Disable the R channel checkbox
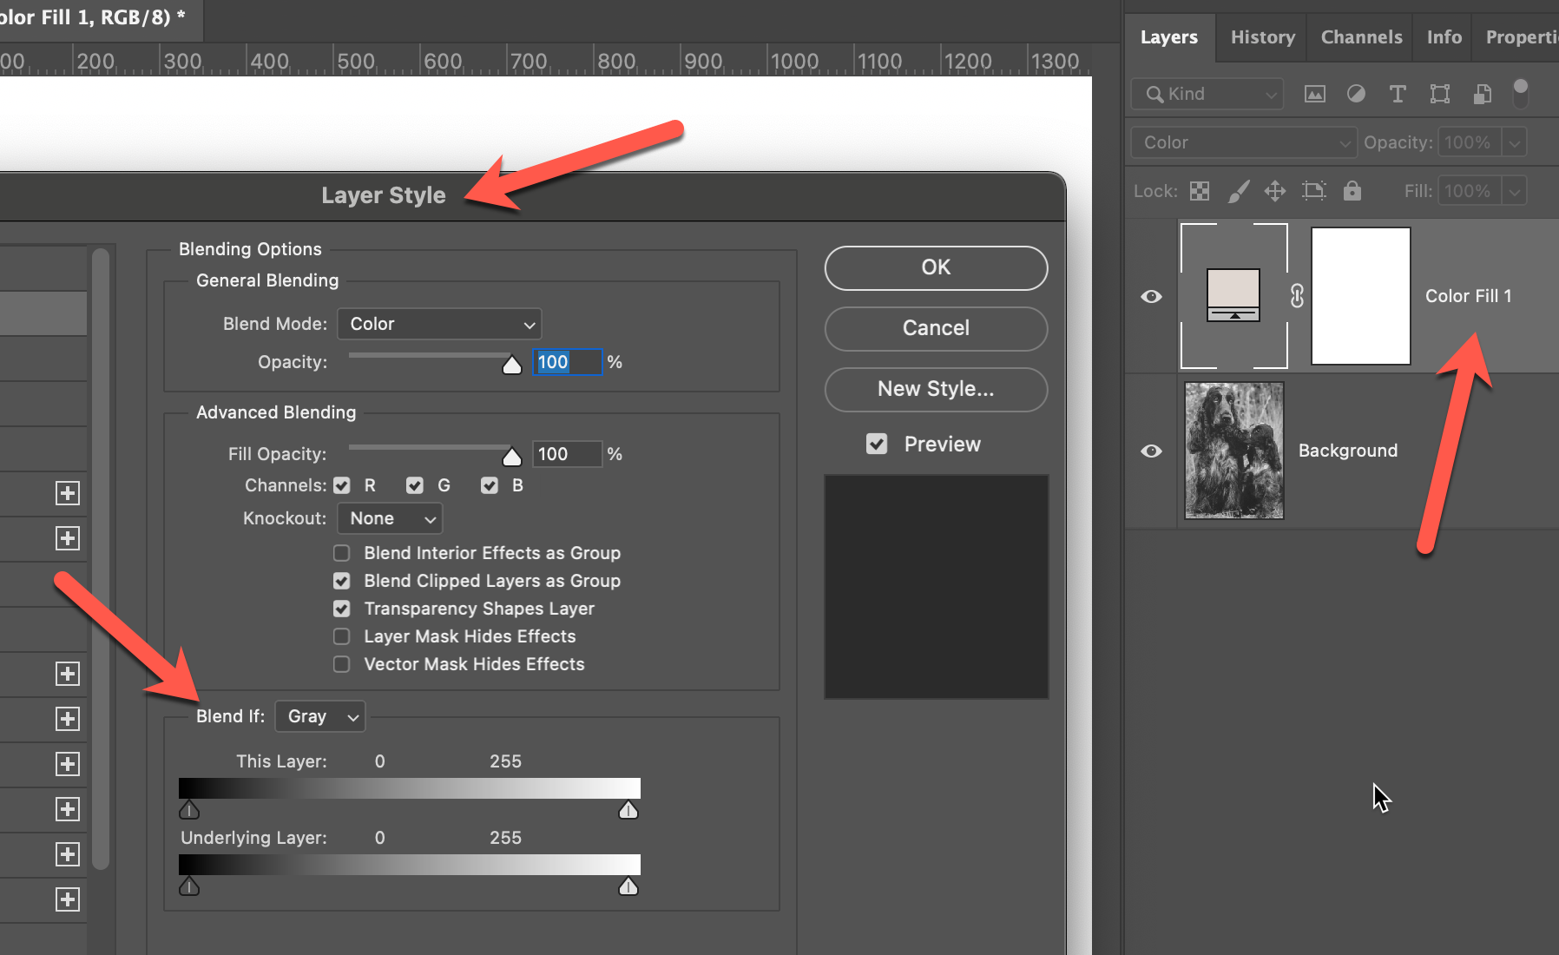This screenshot has height=955, width=1559. pyautogui.click(x=342, y=485)
